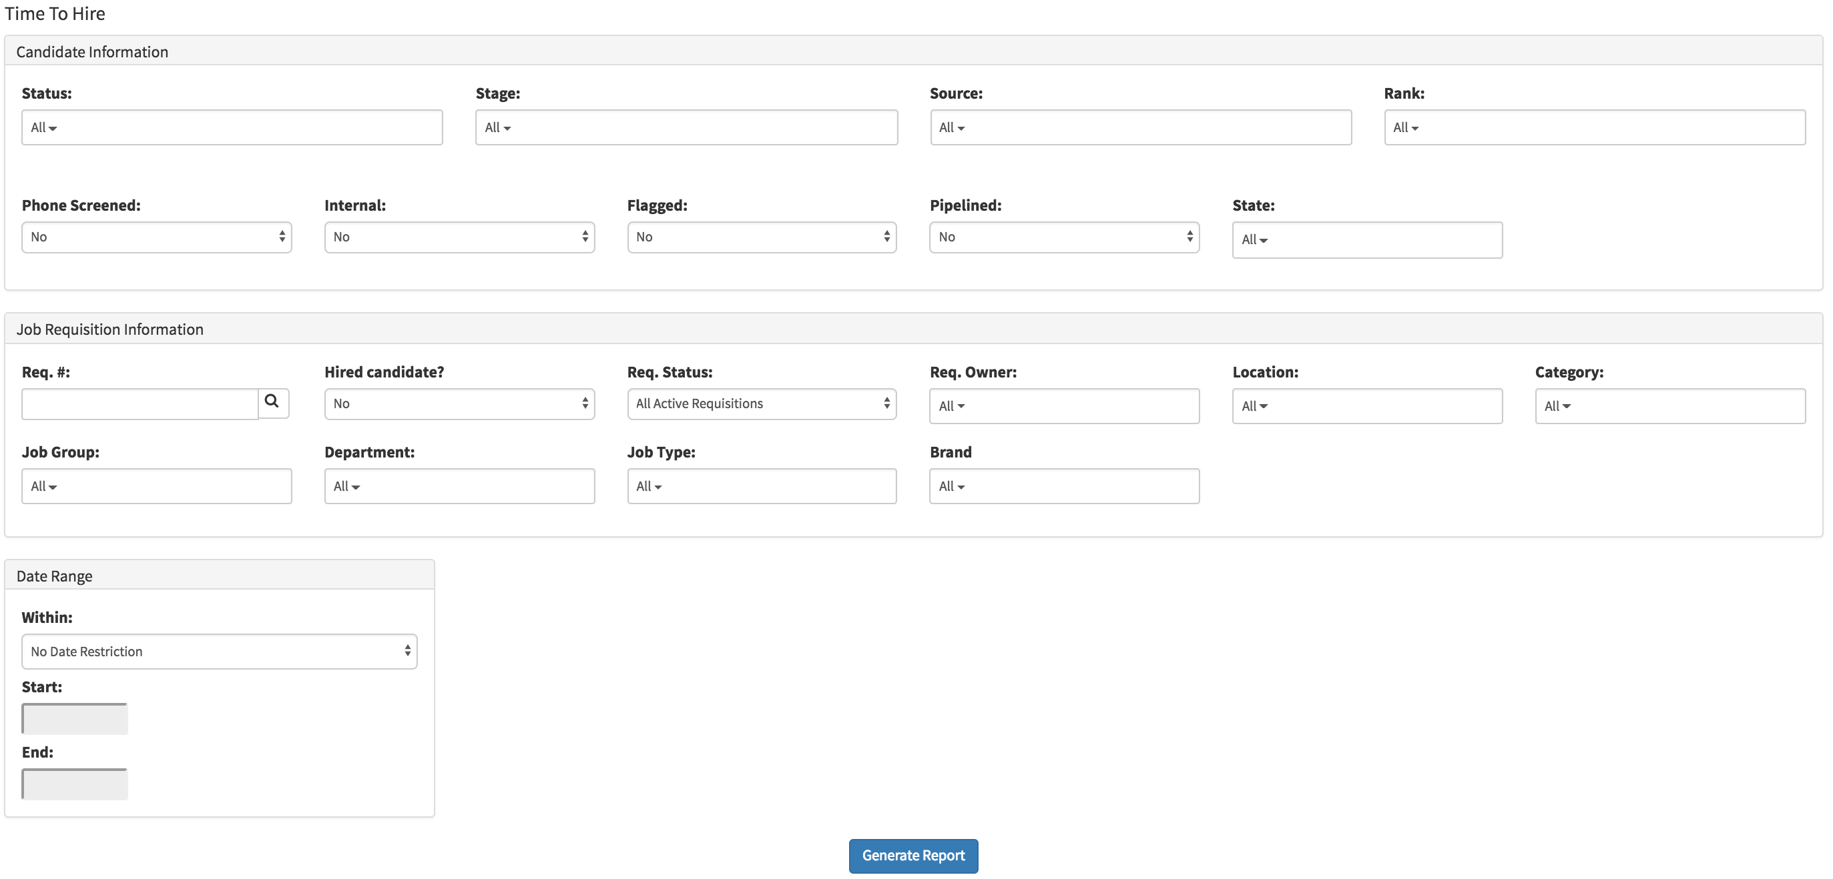This screenshot has width=1833, height=879.
Task: Open the Hired candidate? selector
Action: coord(459,403)
